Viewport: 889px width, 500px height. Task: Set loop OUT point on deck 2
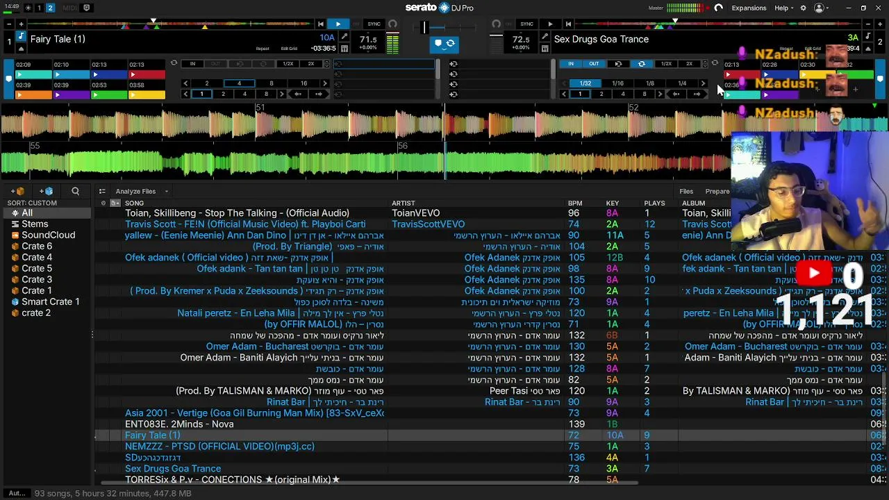click(594, 64)
